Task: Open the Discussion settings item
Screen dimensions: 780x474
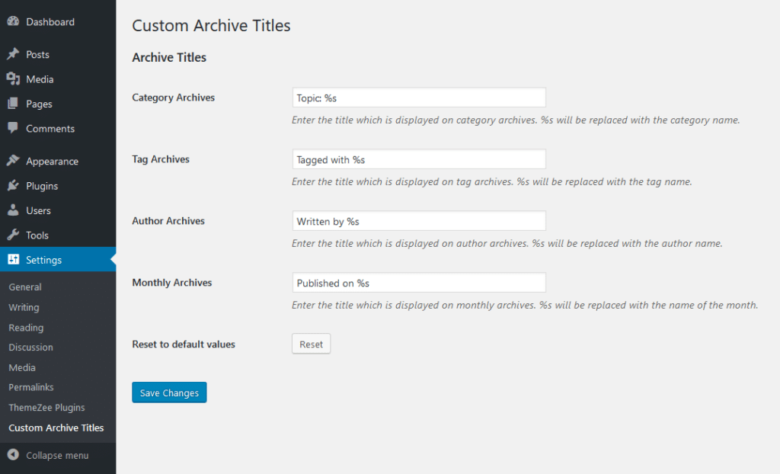Action: [x=30, y=347]
